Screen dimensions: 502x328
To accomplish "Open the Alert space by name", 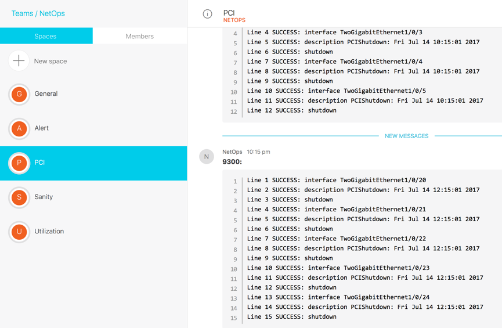I will click(x=42, y=128).
